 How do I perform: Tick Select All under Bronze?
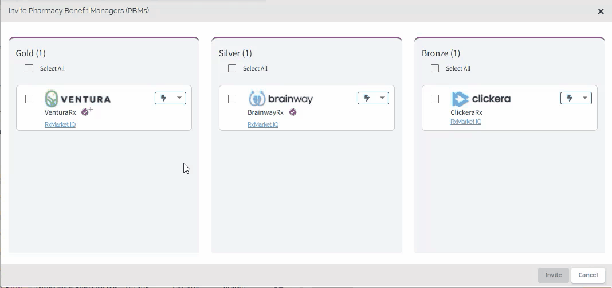coord(435,68)
